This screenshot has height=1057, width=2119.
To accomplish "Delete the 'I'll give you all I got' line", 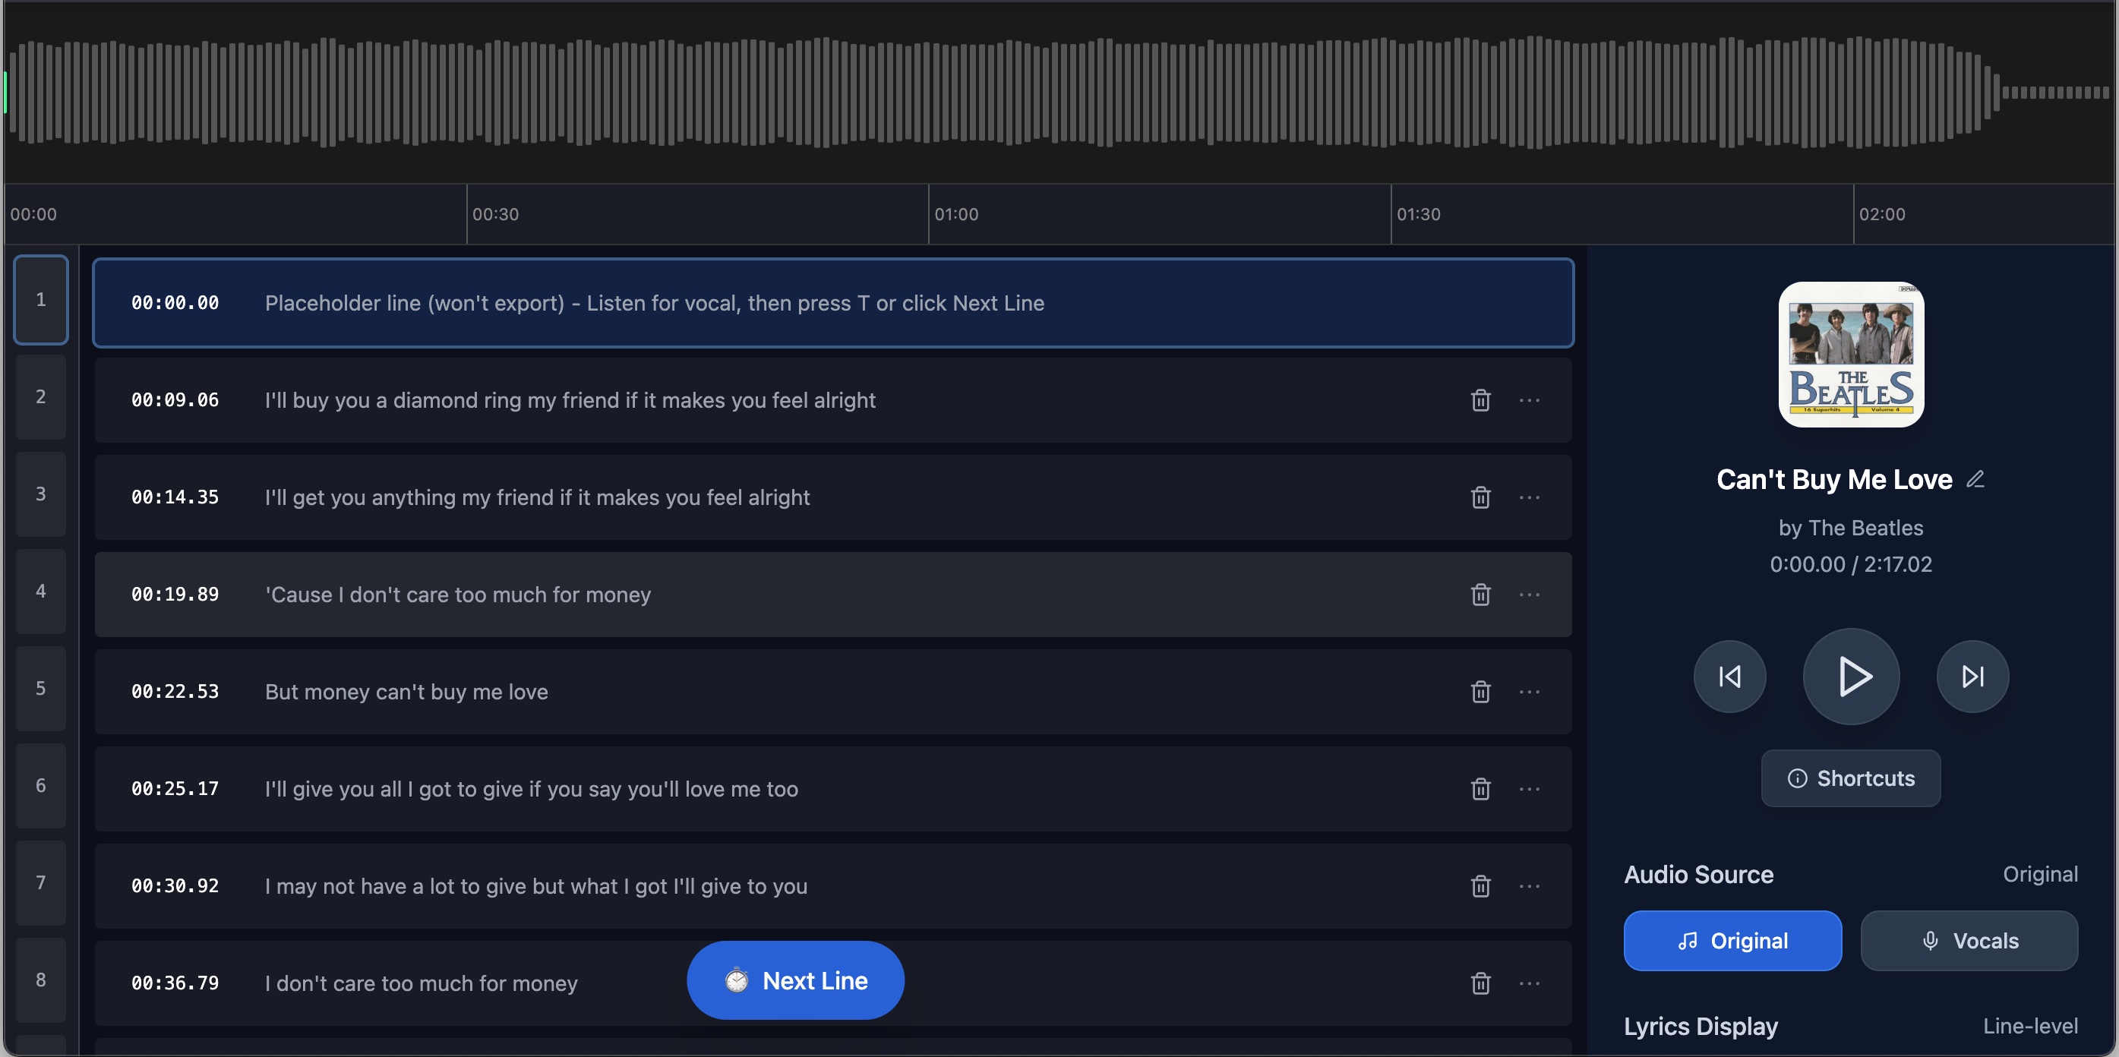I will (x=1480, y=788).
